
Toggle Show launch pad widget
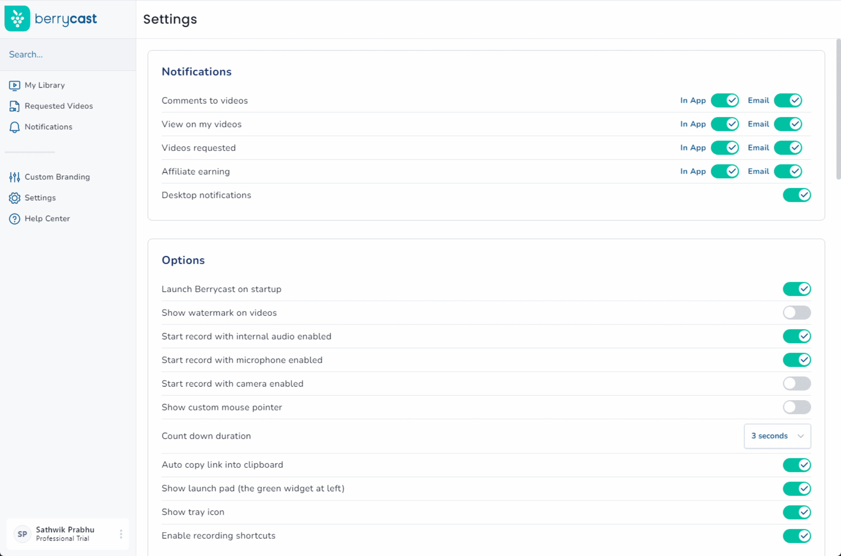[797, 488]
